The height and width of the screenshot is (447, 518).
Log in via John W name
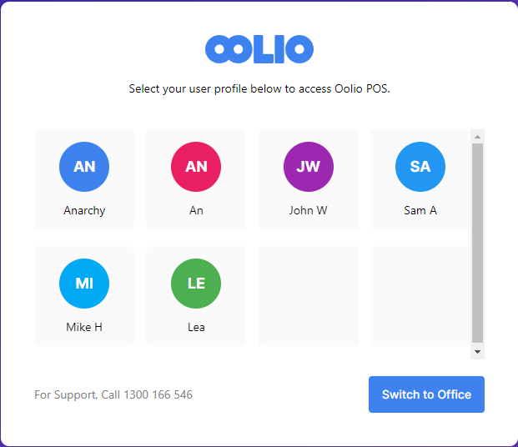point(308,211)
